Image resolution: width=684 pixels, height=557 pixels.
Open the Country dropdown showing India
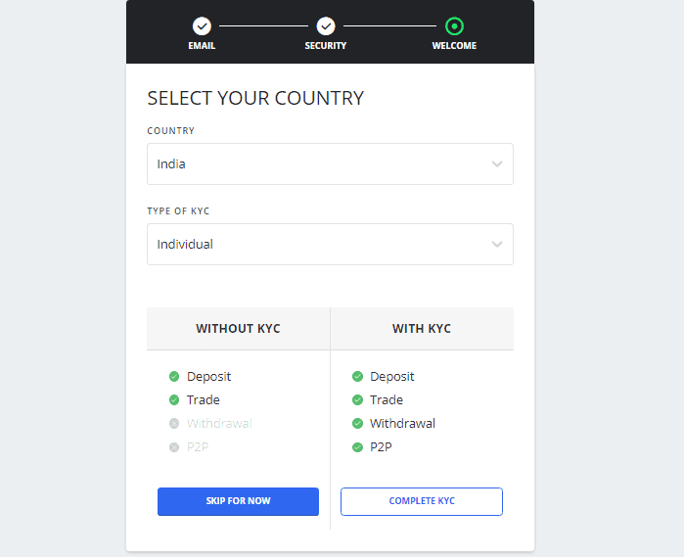click(x=330, y=164)
